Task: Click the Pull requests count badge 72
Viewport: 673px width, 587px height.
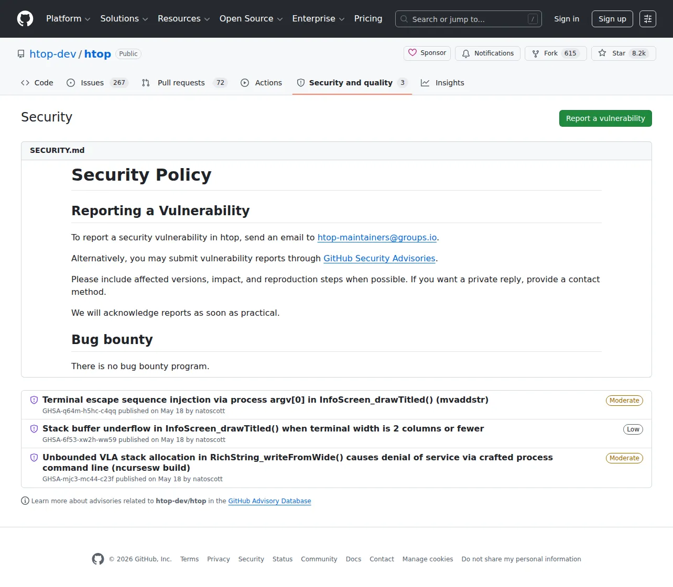Action: [x=220, y=83]
